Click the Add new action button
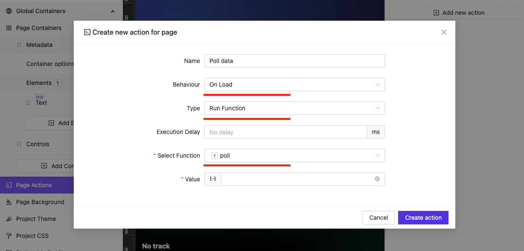This screenshot has height=251, width=524. (459, 13)
